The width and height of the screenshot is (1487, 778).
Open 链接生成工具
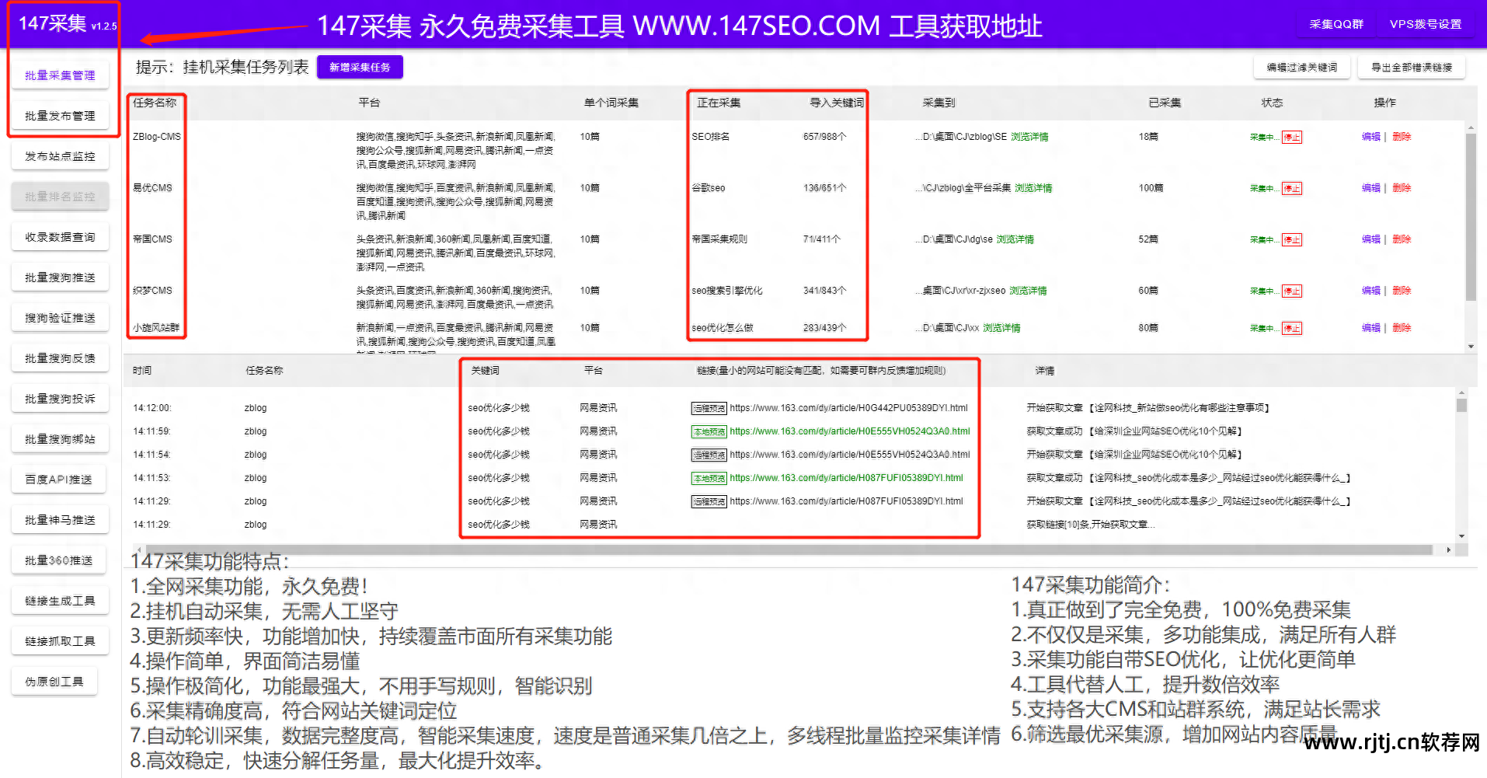click(x=60, y=599)
